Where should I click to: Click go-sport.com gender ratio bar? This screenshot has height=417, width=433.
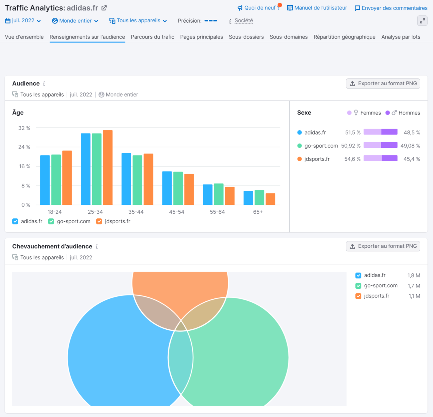pyautogui.click(x=381, y=145)
